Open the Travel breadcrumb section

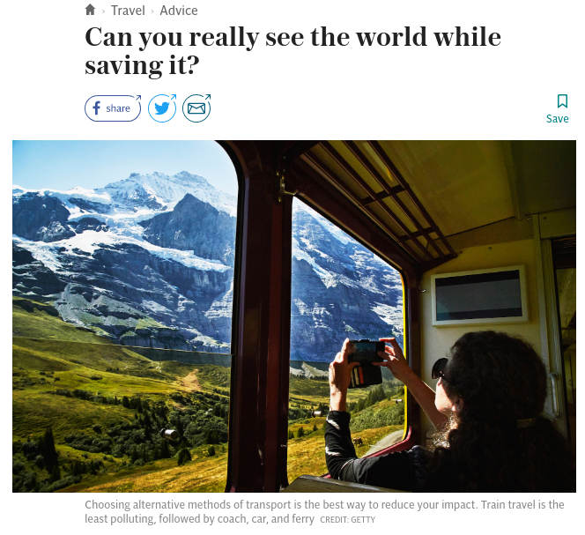pyautogui.click(x=128, y=11)
